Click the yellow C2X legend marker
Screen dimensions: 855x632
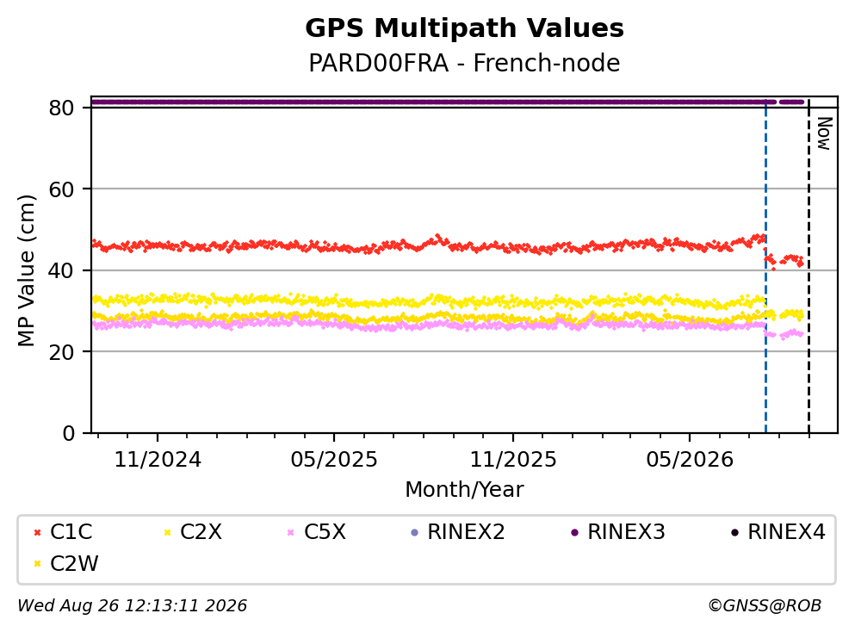point(167,533)
